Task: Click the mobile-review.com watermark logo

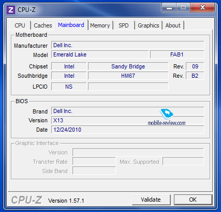Action: pos(167,118)
